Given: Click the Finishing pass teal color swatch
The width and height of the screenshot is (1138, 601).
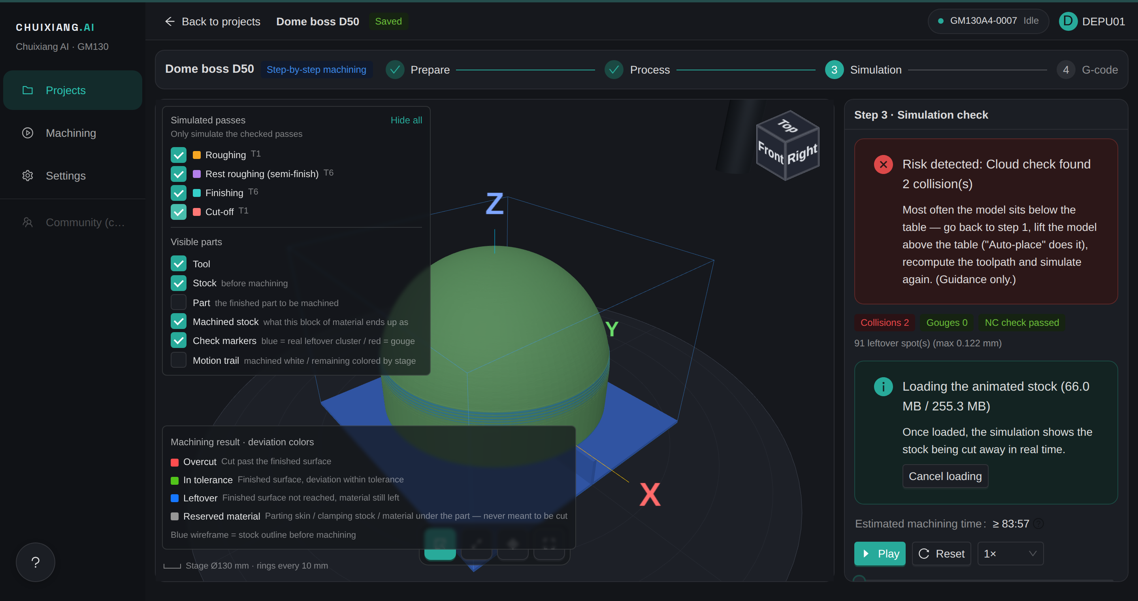Looking at the screenshot, I should click(x=197, y=193).
